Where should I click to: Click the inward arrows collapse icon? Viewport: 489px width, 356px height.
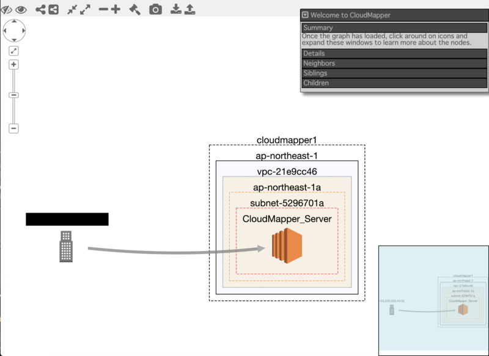click(72, 10)
